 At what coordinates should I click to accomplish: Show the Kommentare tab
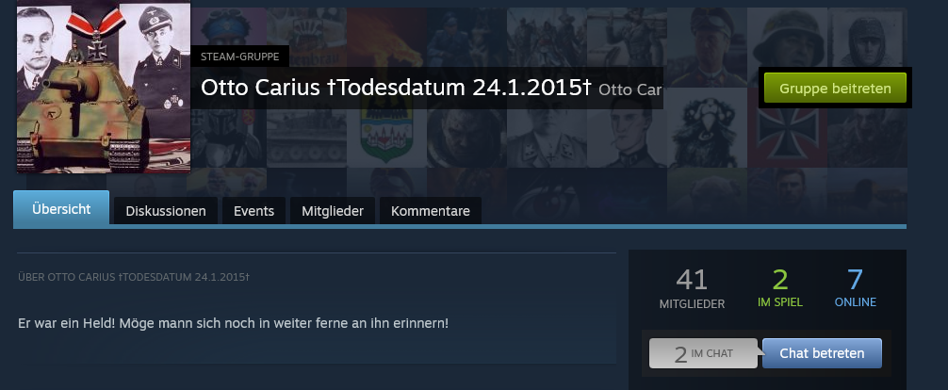[x=431, y=211]
